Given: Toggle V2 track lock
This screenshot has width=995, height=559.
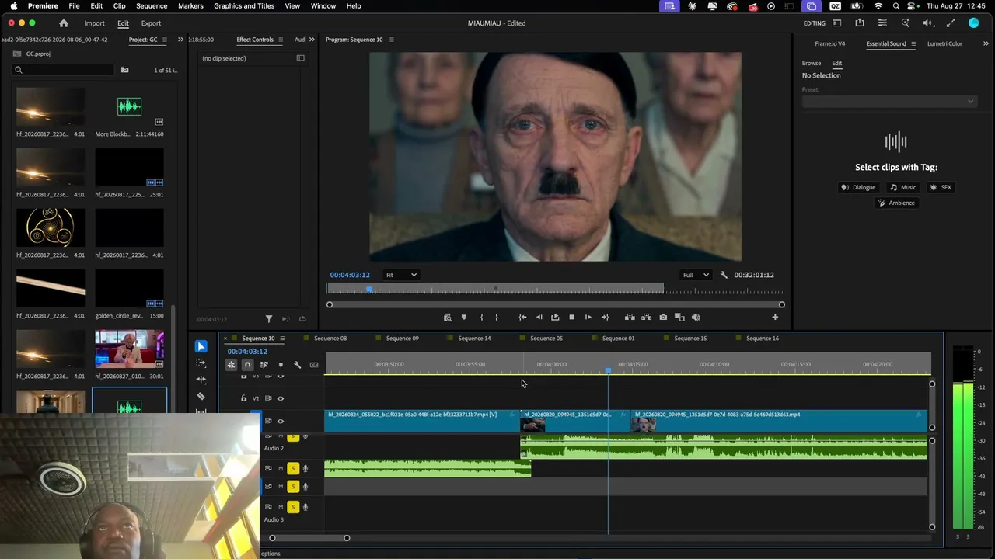Looking at the screenshot, I should tap(243, 398).
